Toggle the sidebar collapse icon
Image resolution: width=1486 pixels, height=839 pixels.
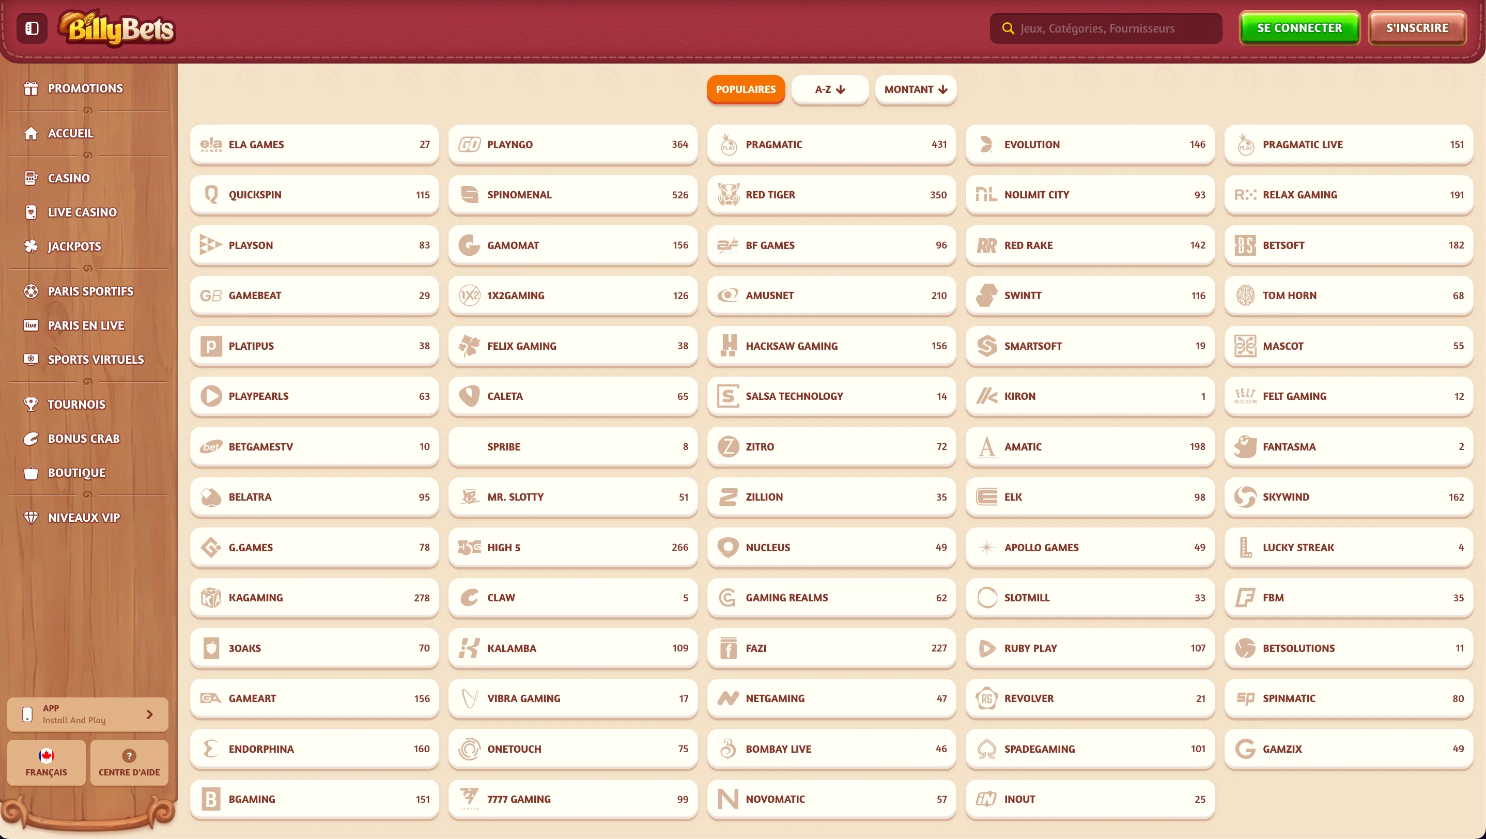click(x=32, y=28)
